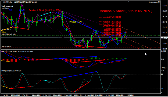Click the 16 Jun 2014 date label
Screen dimensions: 168x97
[110, 95]
